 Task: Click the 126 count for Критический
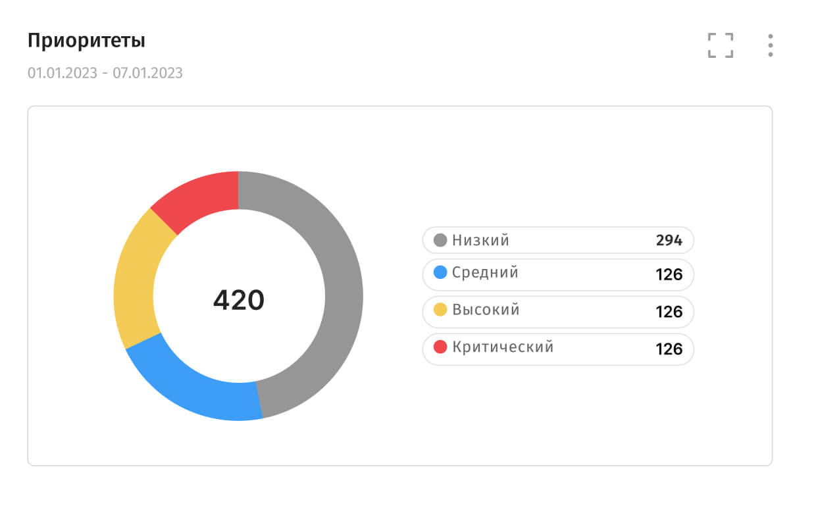[x=669, y=349]
